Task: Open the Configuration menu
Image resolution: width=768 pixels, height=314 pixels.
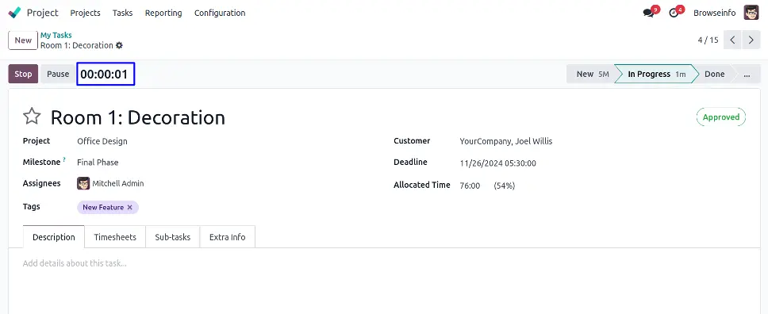Action: (220, 13)
